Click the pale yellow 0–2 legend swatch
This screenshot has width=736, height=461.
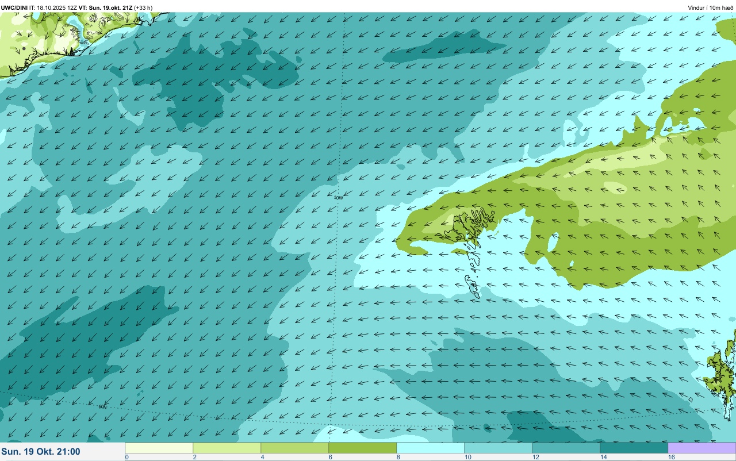pyautogui.click(x=159, y=448)
